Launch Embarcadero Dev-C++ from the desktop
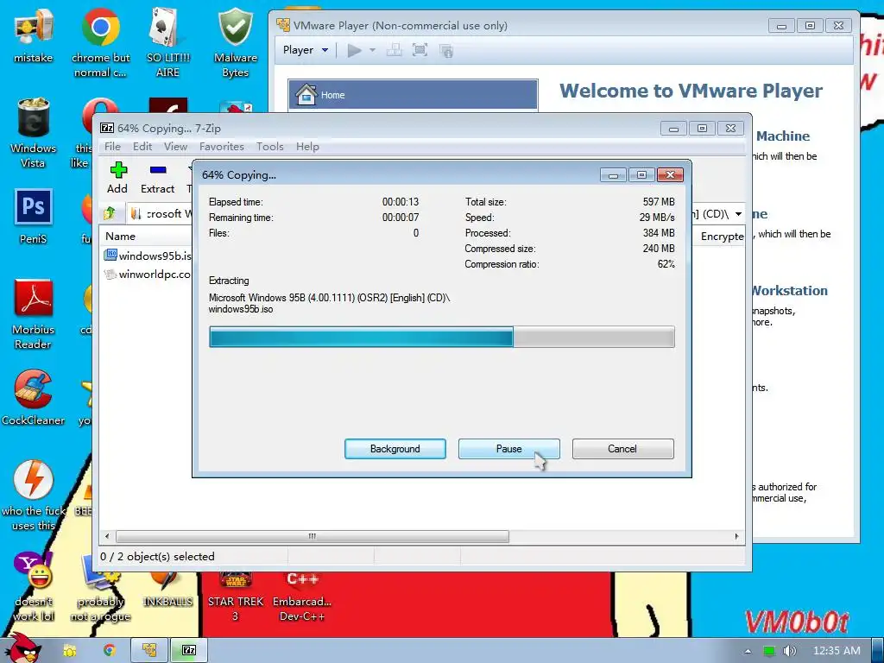This screenshot has width=884, height=663. tap(302, 597)
